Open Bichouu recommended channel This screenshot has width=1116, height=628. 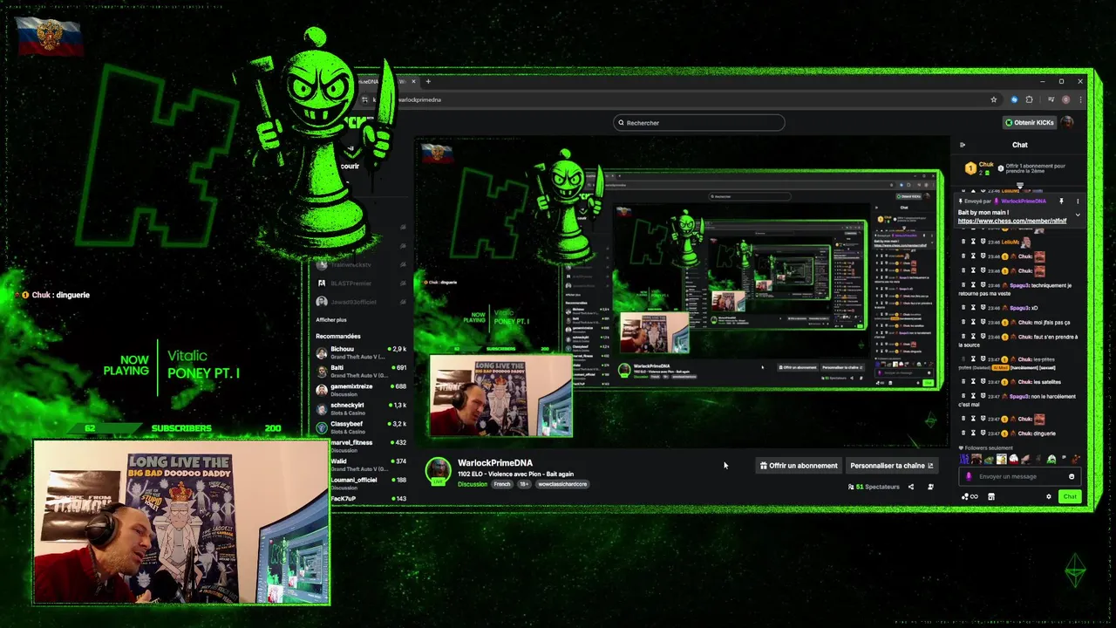362,352
